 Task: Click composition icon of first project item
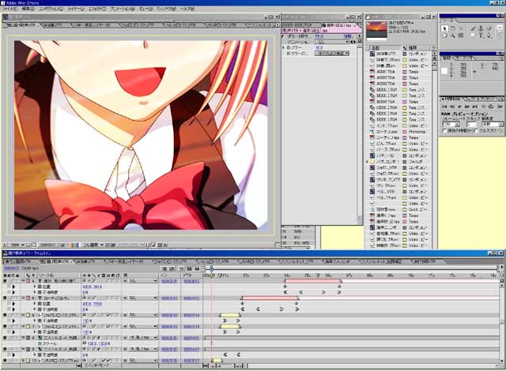[372, 54]
